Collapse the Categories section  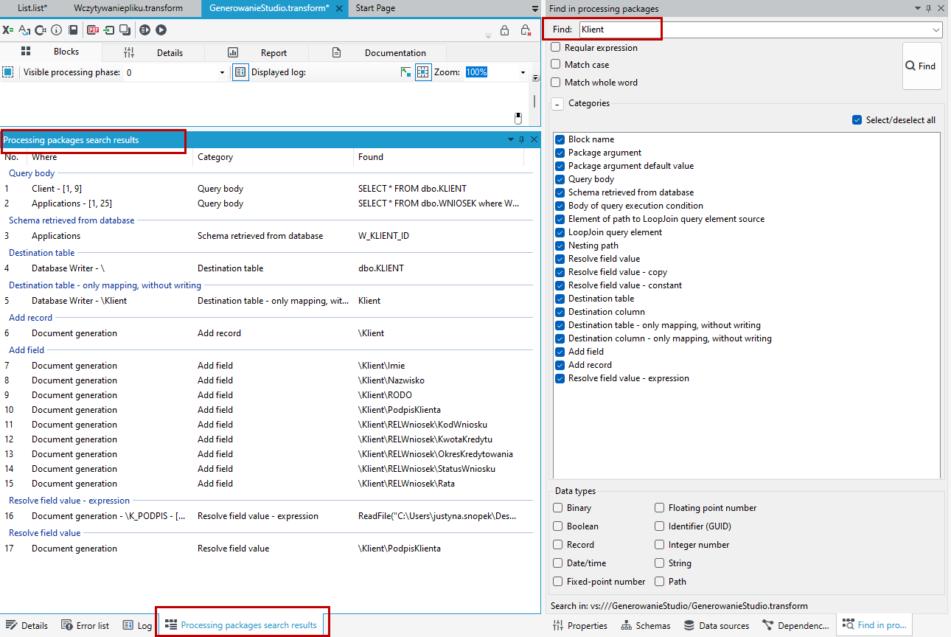557,104
